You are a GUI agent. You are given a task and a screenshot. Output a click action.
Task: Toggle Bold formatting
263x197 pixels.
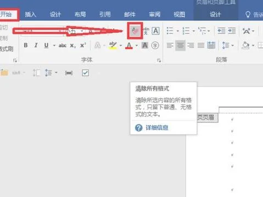pyautogui.click(x=26, y=45)
